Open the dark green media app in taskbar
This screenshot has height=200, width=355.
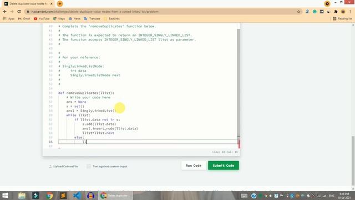35,196
